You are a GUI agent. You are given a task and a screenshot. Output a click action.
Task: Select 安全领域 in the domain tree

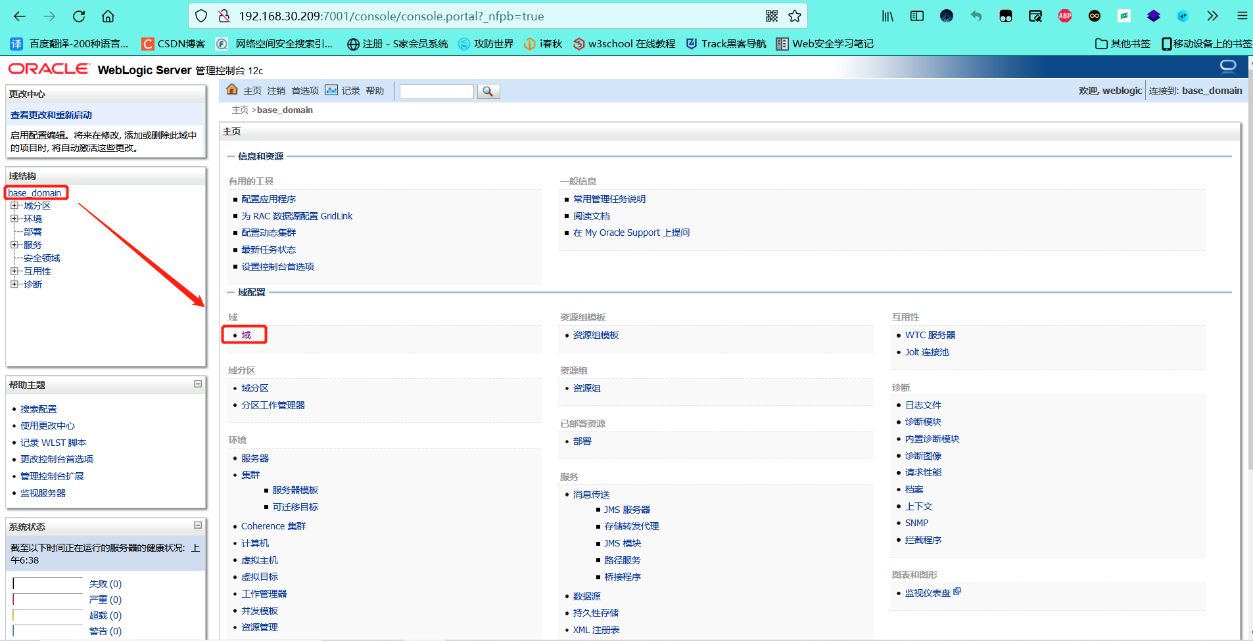pyautogui.click(x=42, y=258)
